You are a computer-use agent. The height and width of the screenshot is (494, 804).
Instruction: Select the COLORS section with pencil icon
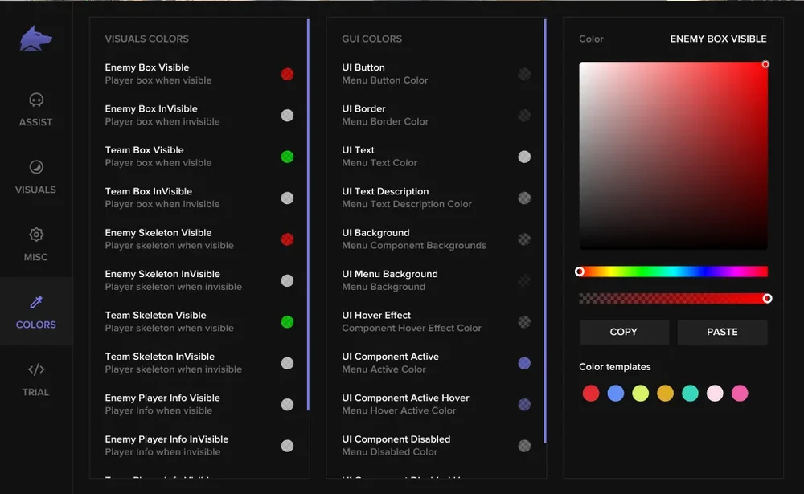pos(35,313)
